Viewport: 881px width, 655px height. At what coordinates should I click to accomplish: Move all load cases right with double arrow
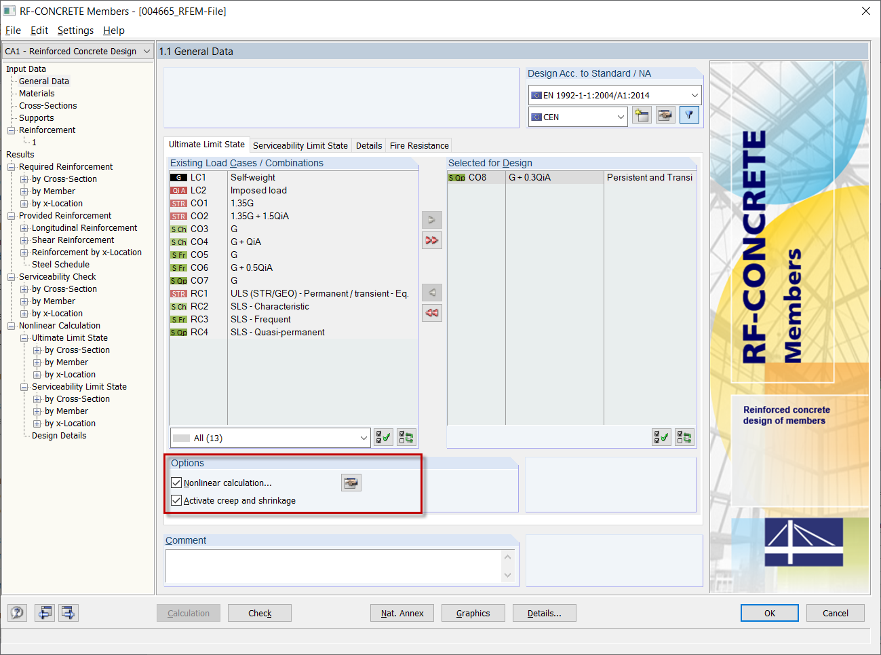pyautogui.click(x=432, y=240)
